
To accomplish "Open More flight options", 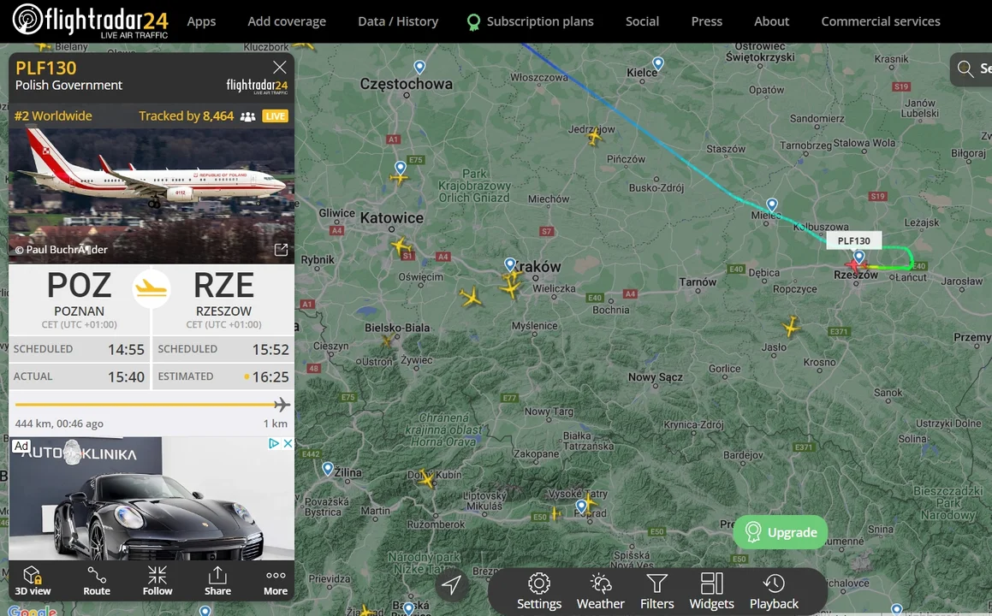I will 276,581.
